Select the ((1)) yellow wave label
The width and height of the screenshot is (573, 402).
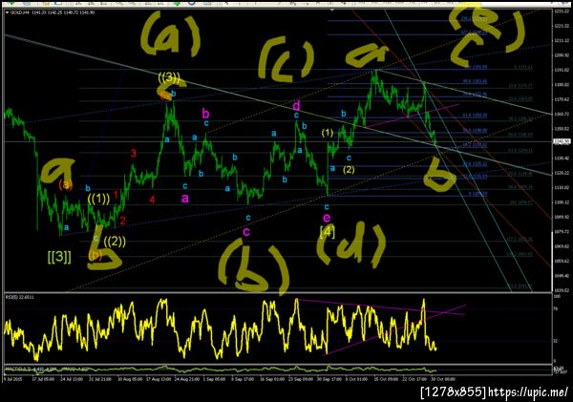[98, 200]
